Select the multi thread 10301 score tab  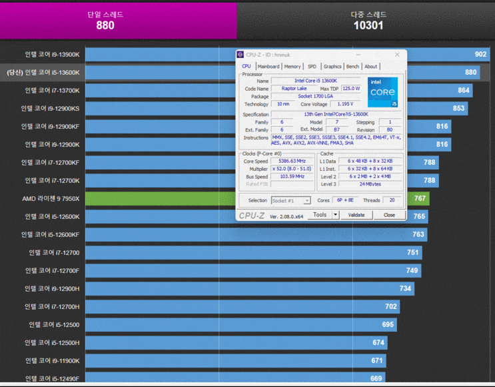click(366, 21)
